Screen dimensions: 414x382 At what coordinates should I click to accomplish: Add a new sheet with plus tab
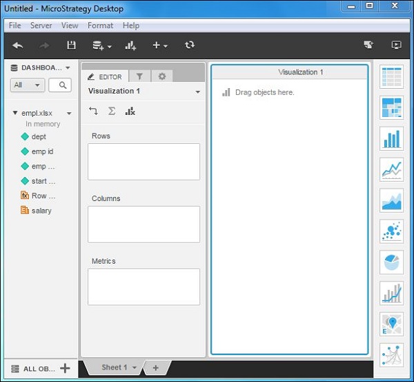tap(156, 368)
